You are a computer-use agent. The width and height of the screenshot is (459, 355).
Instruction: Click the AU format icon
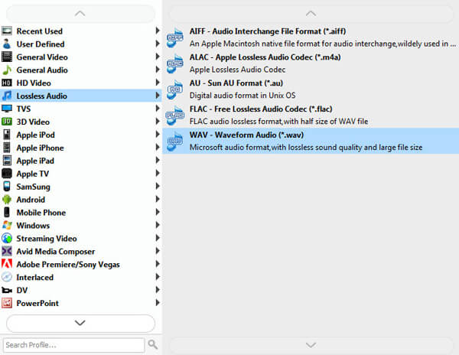tap(174, 89)
